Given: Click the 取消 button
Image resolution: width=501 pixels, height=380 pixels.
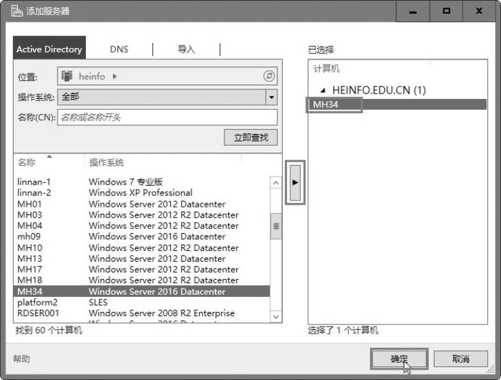Looking at the screenshot, I should point(461,359).
